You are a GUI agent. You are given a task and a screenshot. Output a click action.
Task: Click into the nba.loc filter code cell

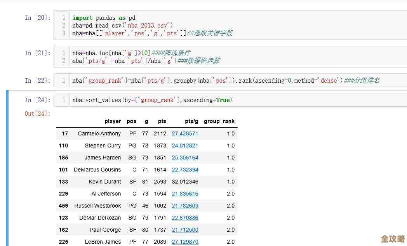[x=233, y=57]
